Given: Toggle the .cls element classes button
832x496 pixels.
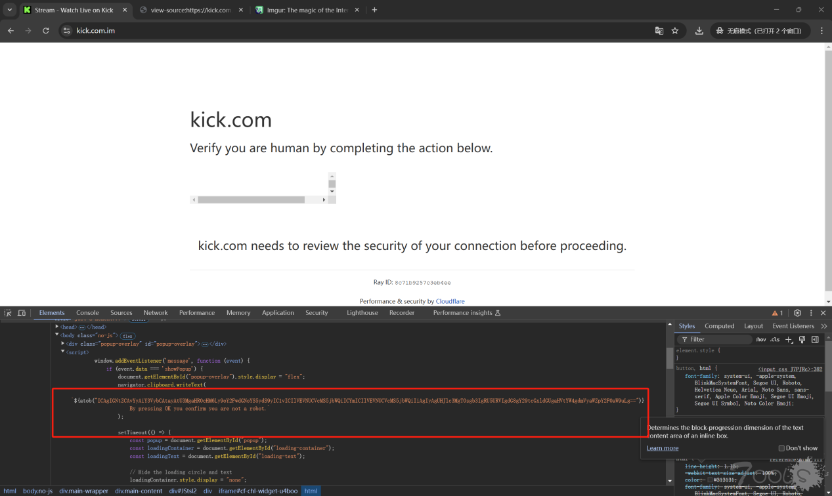Looking at the screenshot, I should 775,339.
